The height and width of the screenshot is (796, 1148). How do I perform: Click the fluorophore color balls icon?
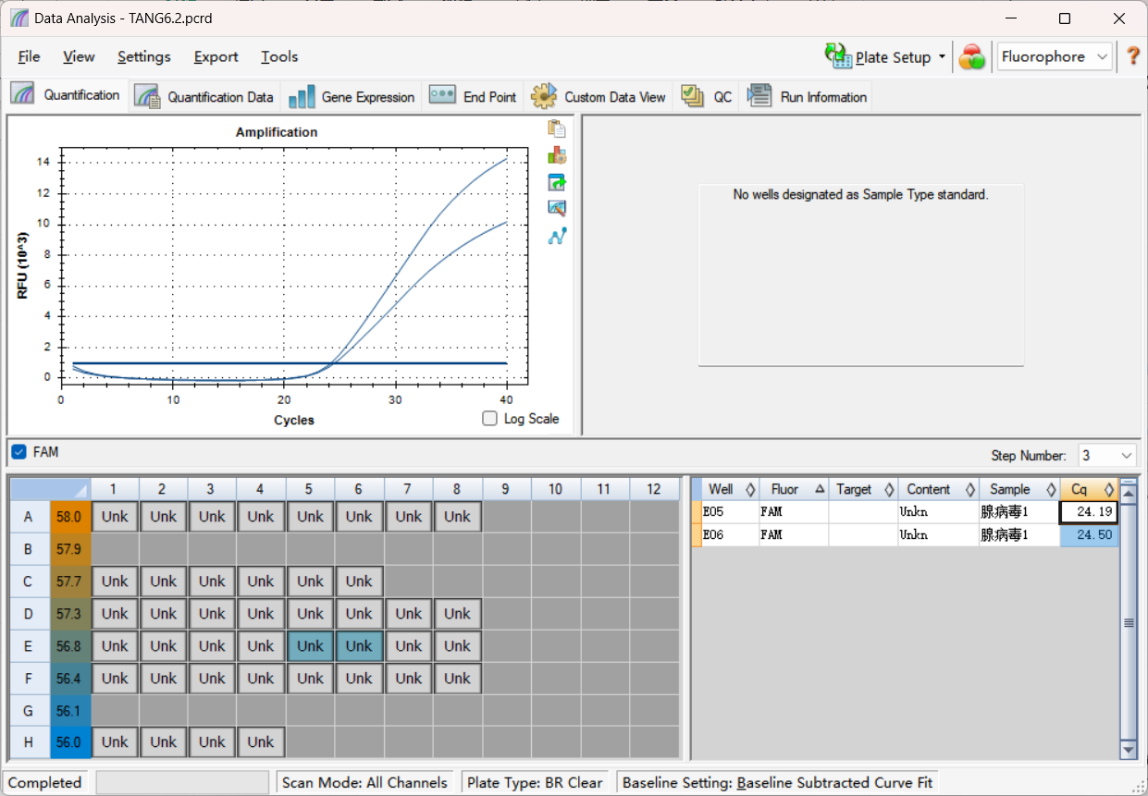pyautogui.click(x=971, y=57)
